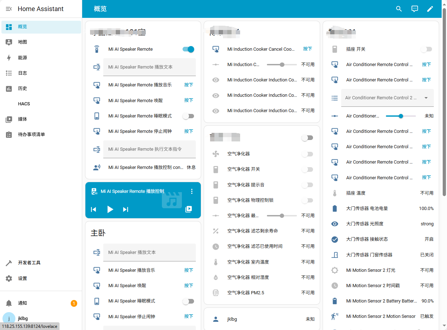Click the 播放控制 con... account voice icon
This screenshot has width=447, height=330.
[x=96, y=167]
